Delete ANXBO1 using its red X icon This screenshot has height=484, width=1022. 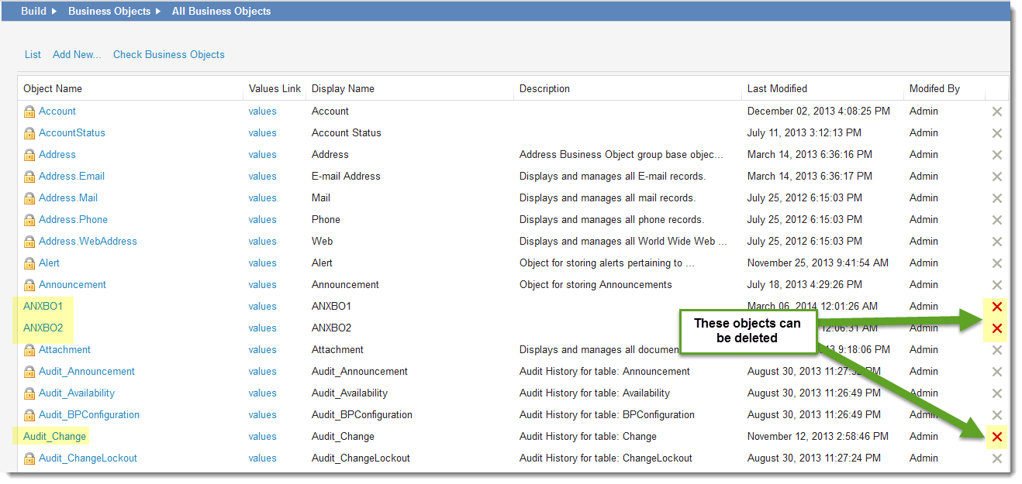tap(996, 306)
